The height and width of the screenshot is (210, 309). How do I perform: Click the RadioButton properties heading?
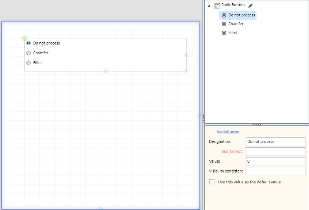point(228,132)
